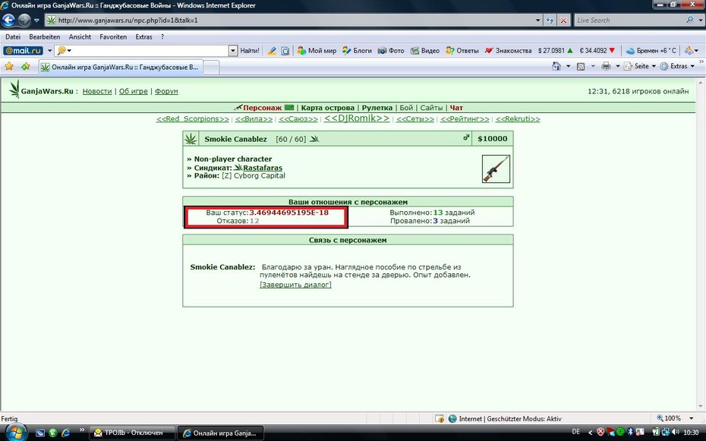Viewport: 706px width, 441px height.
Task: Open the Extras command bar dropdown
Action: click(x=677, y=67)
